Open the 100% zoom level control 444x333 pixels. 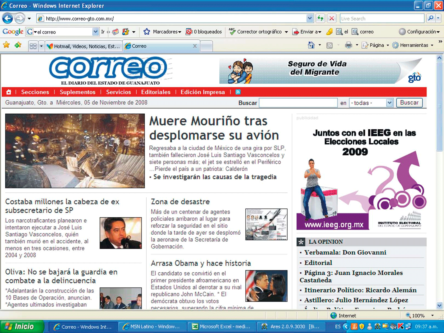point(419,315)
